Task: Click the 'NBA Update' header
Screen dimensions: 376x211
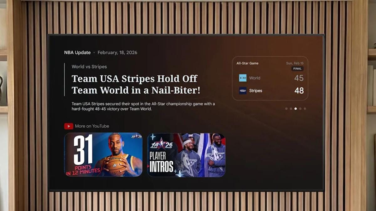Action: click(x=77, y=53)
